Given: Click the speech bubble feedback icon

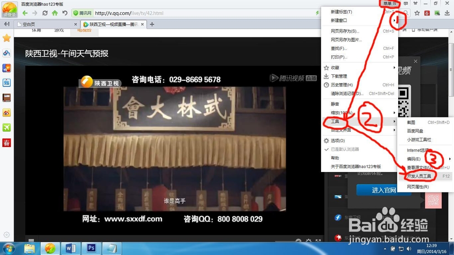Looking at the screenshot, I should pos(405,4).
